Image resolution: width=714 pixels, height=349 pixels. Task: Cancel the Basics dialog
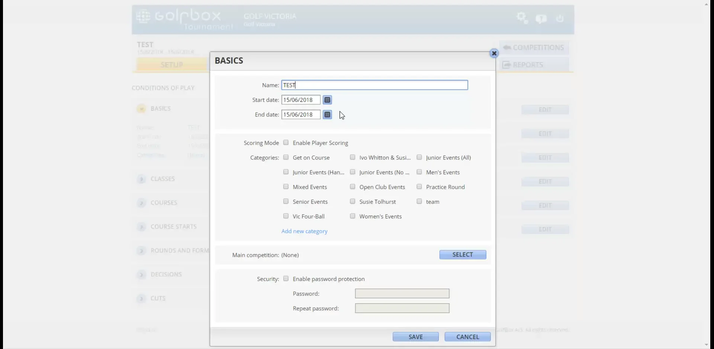[x=467, y=337]
